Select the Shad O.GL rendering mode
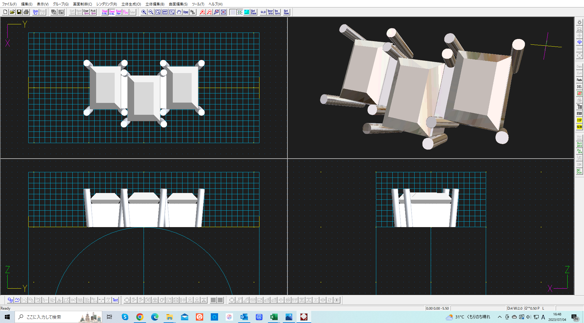This screenshot has width=584, height=323. click(105, 12)
